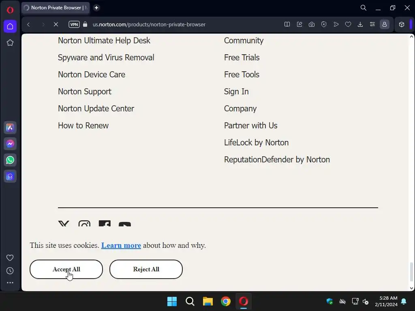The image size is (415, 311).
Task: Click the scrollbar down arrow
Action: point(411,288)
